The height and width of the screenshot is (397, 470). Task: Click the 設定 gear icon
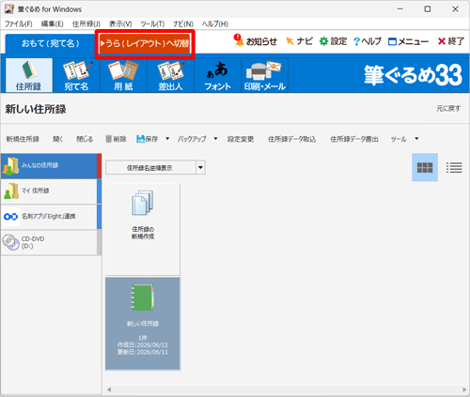point(323,41)
